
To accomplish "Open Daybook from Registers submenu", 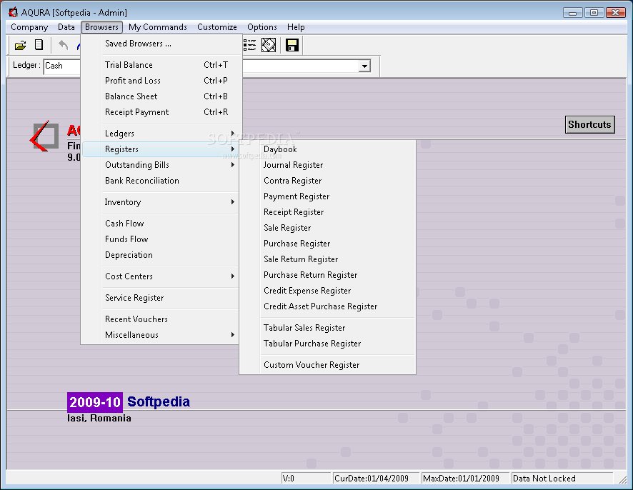I will [x=328, y=149].
